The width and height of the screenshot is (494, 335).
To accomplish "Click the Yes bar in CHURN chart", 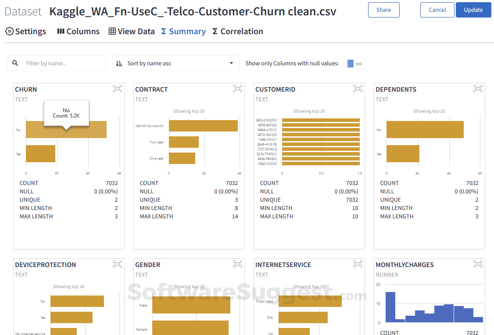I will point(40,154).
